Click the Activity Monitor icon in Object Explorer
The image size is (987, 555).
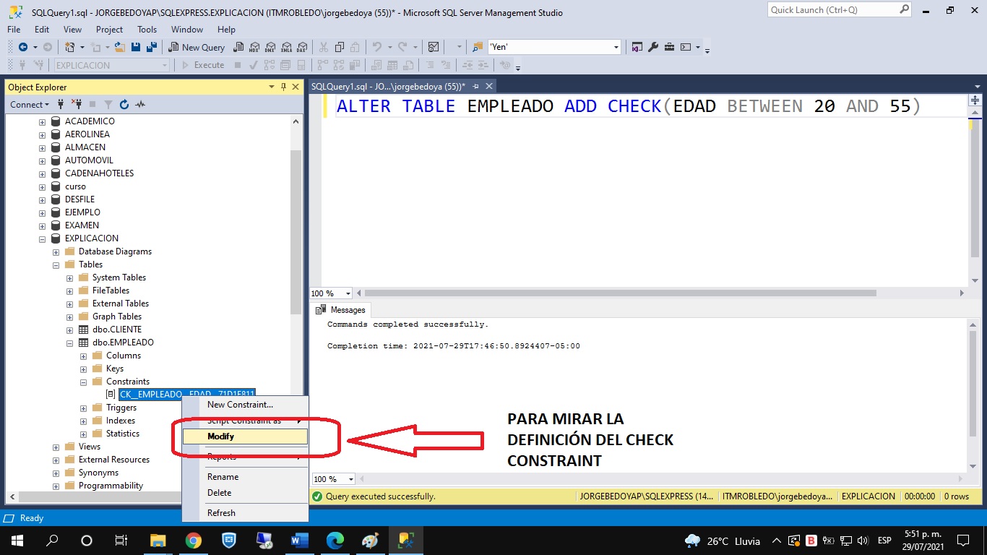click(140, 104)
